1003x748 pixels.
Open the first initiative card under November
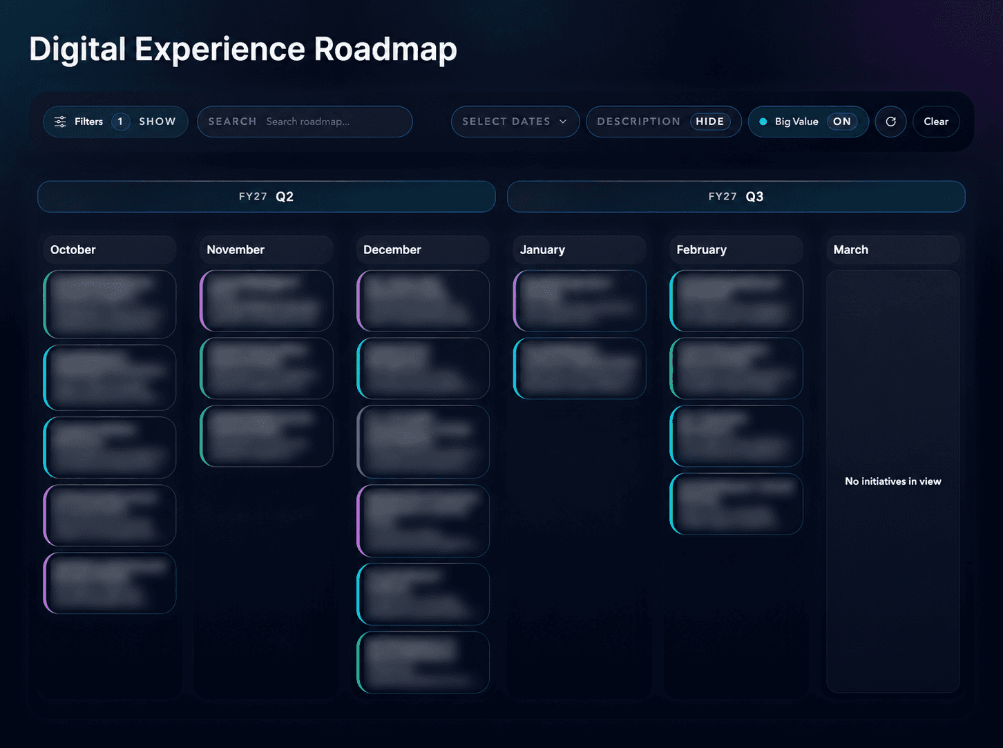pos(266,300)
